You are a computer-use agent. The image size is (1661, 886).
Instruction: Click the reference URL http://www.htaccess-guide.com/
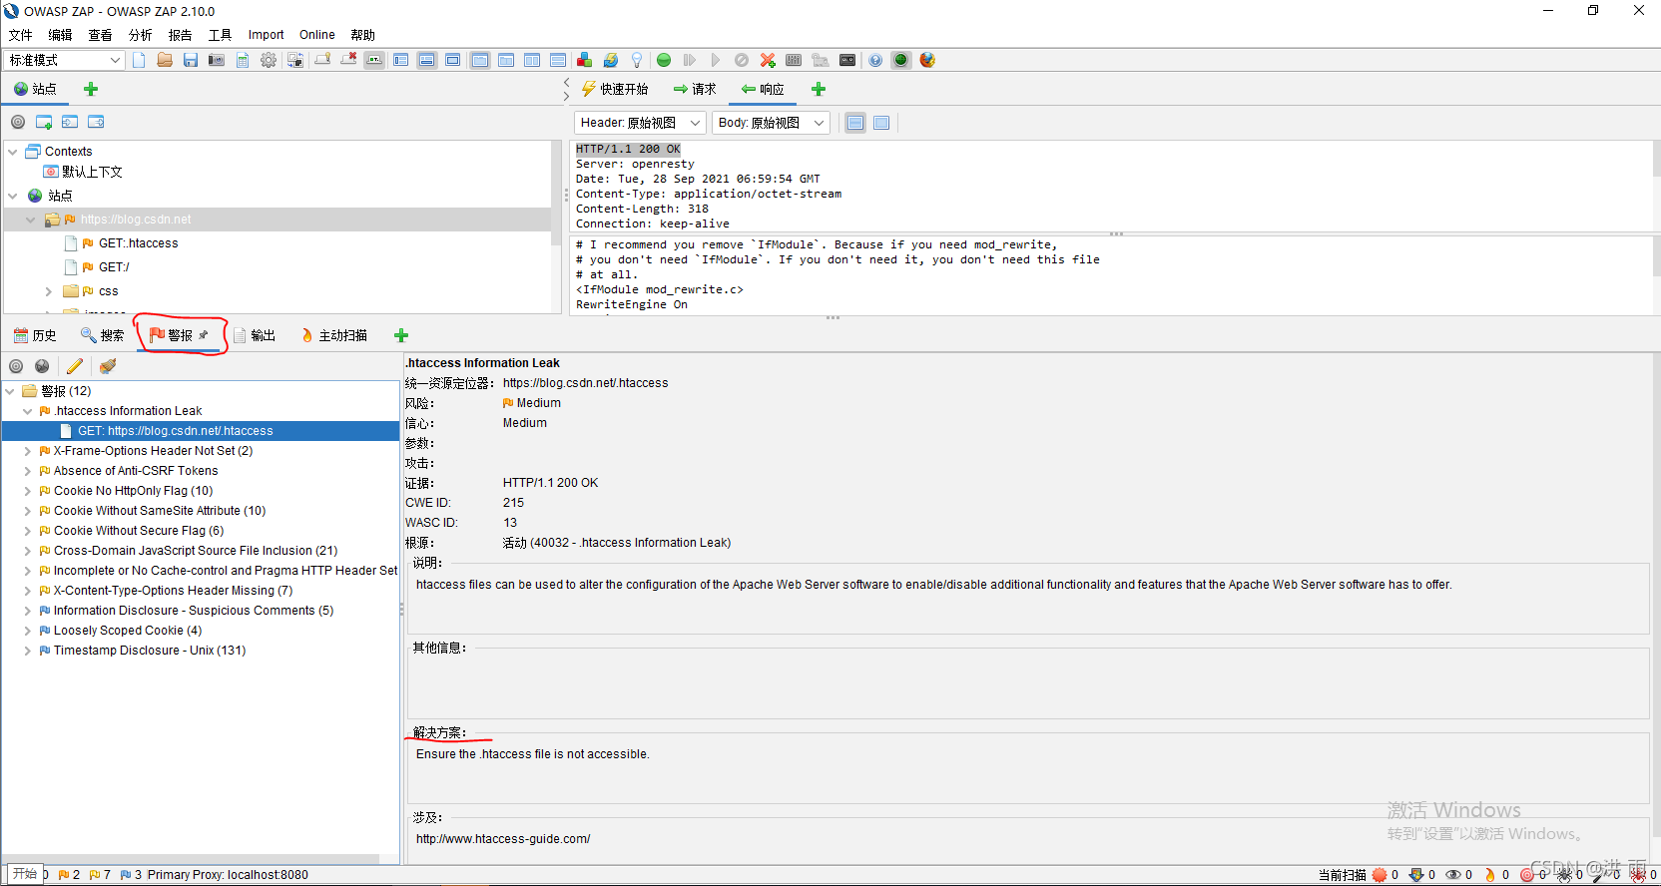coord(503,839)
